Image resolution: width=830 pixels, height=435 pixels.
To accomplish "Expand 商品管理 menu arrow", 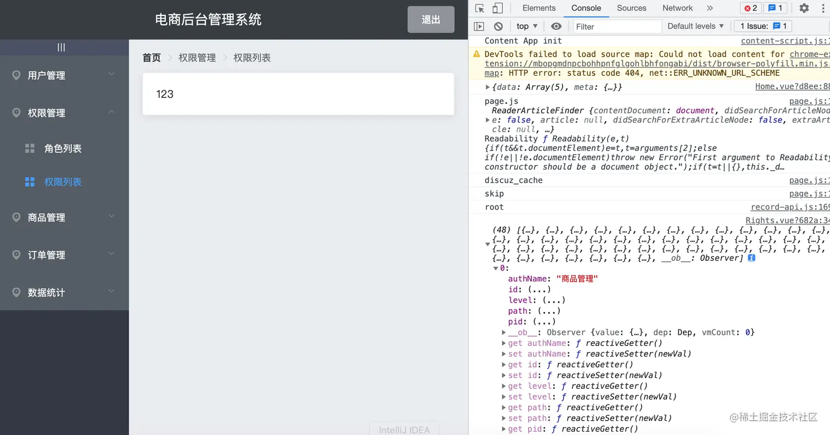I will pyautogui.click(x=111, y=216).
